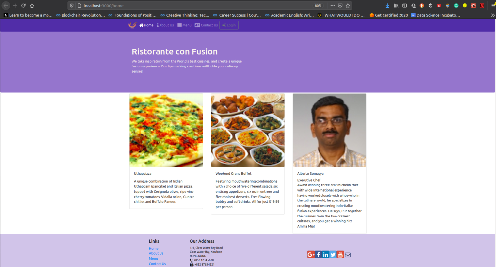Click the footer About Us link

[156, 253]
